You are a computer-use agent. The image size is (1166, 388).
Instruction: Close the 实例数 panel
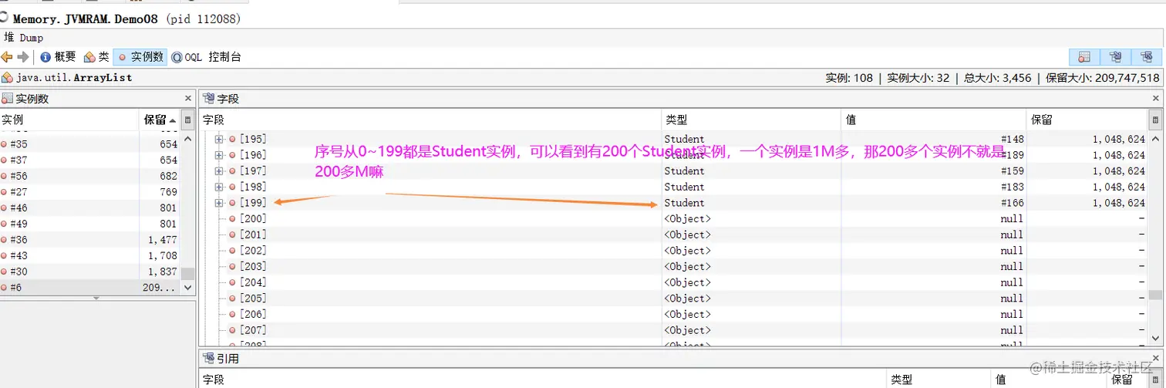pos(188,99)
